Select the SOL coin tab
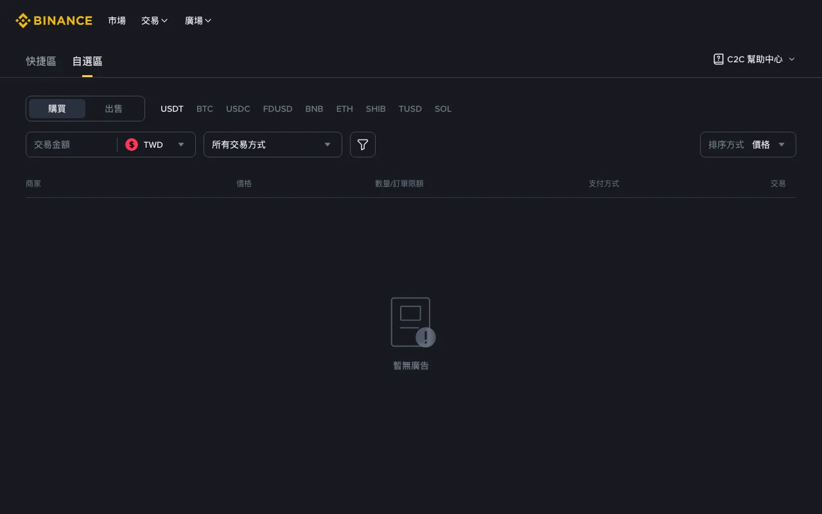Image resolution: width=822 pixels, height=514 pixels. pyautogui.click(x=443, y=109)
